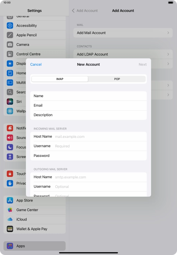Focus outgoing Username Optional field
Image resolution: width=177 pixels, height=255 pixels.
pyautogui.click(x=88, y=187)
